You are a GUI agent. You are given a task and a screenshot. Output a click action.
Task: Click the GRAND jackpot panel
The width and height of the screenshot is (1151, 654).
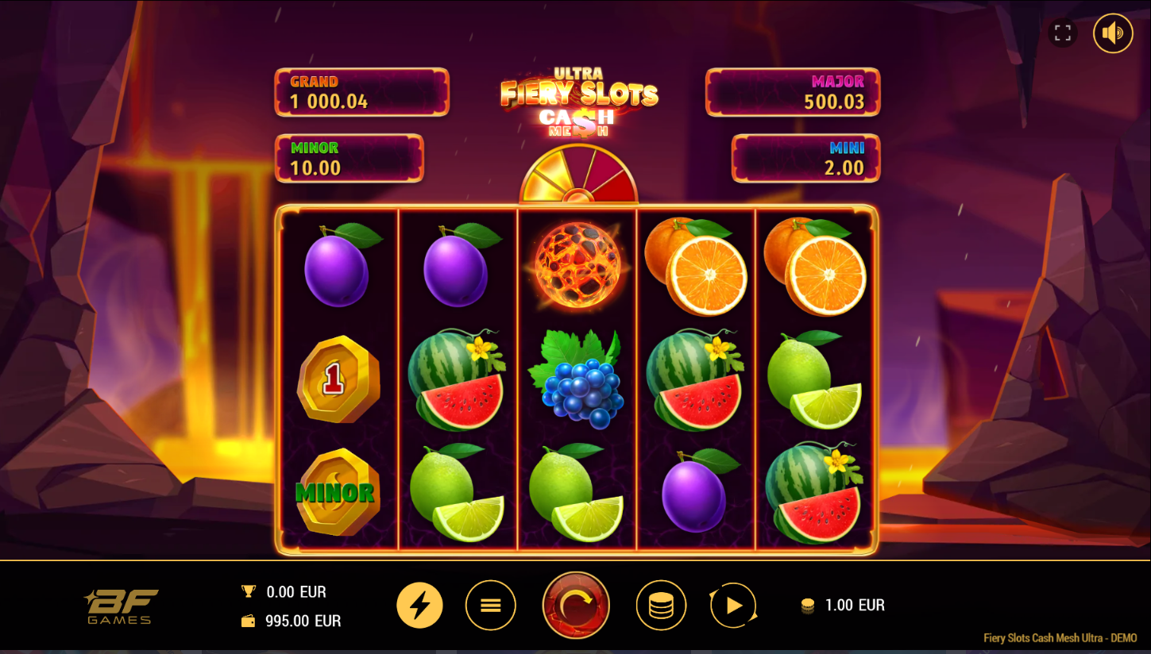click(x=362, y=92)
